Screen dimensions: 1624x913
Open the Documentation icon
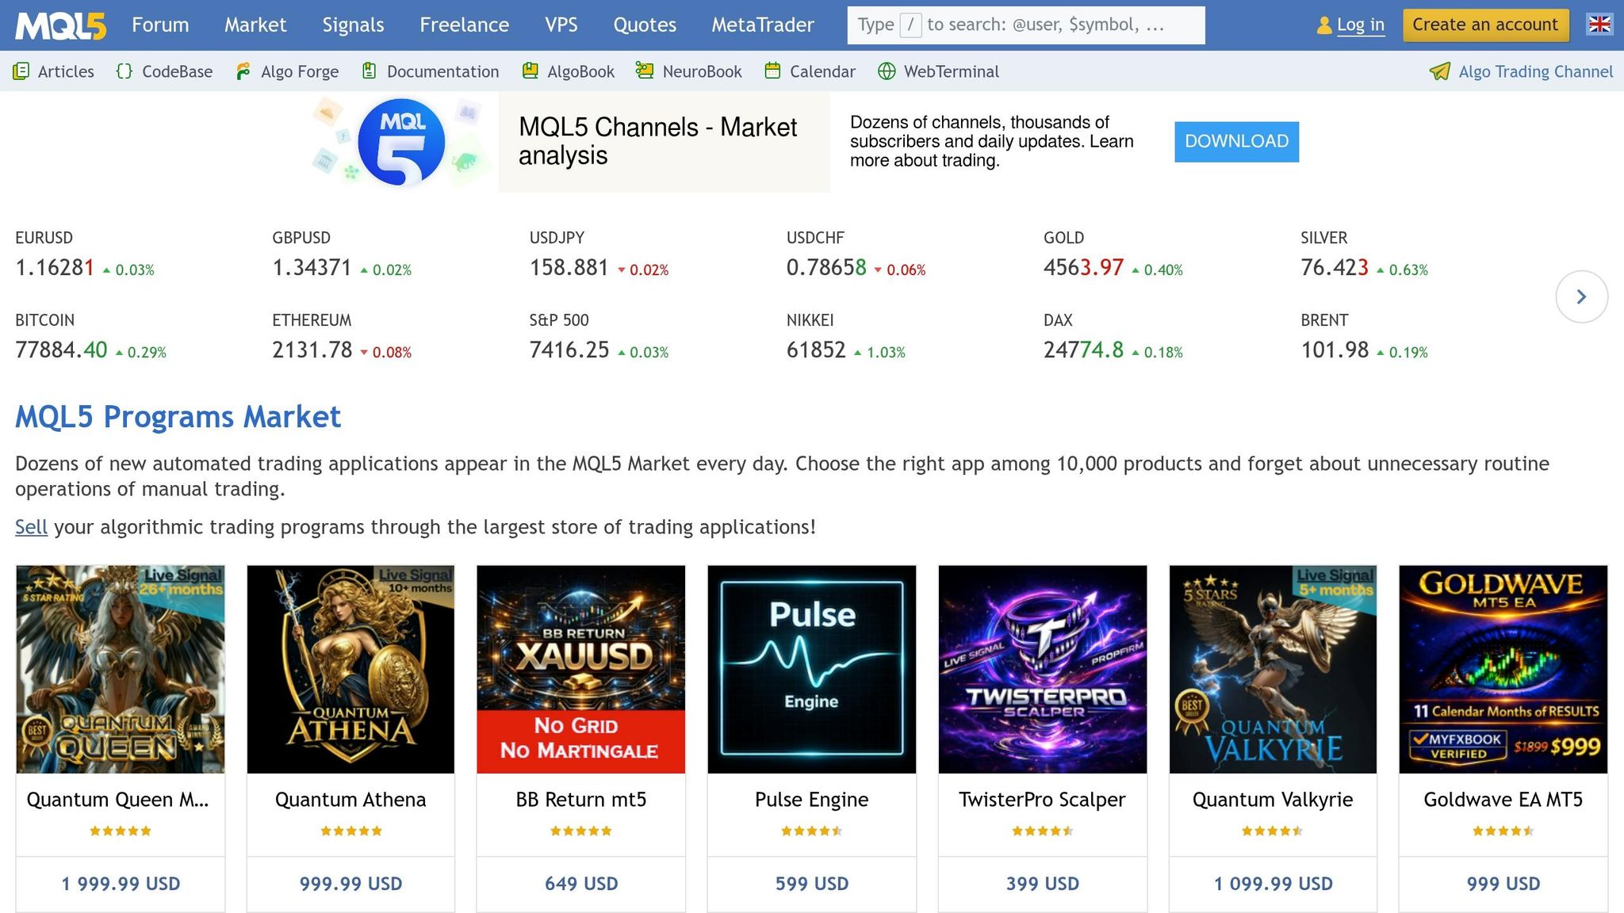pyautogui.click(x=369, y=71)
